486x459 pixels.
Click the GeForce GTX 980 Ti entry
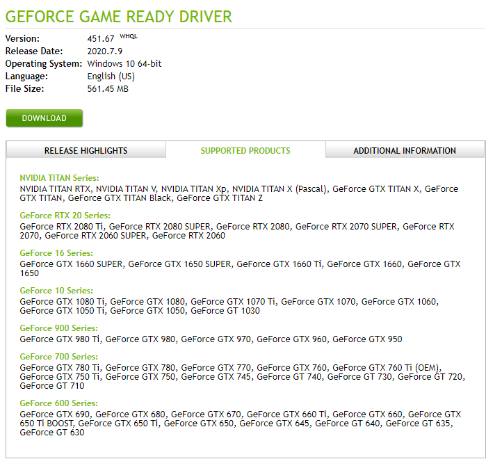(x=60, y=339)
